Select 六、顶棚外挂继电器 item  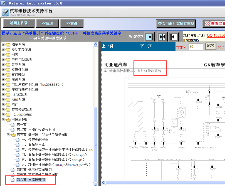coord(56,165)
